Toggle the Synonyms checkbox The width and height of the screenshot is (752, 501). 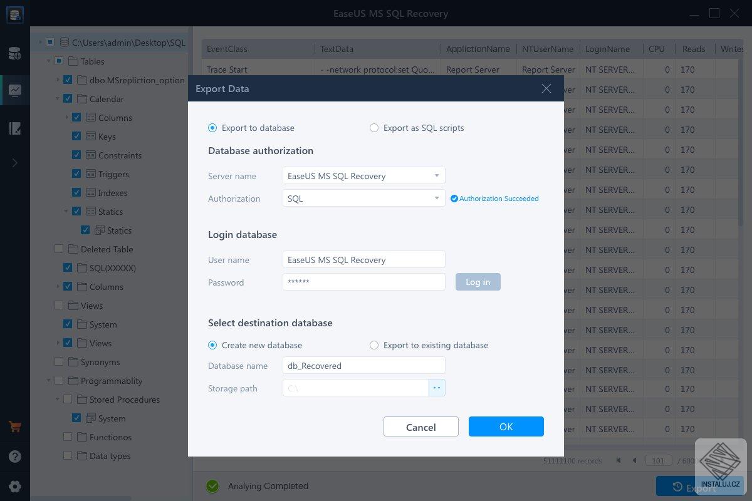click(x=59, y=361)
